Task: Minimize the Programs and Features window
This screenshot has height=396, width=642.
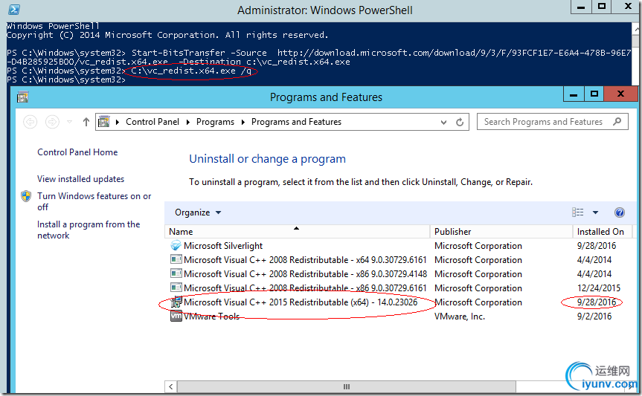Action: (x=574, y=94)
